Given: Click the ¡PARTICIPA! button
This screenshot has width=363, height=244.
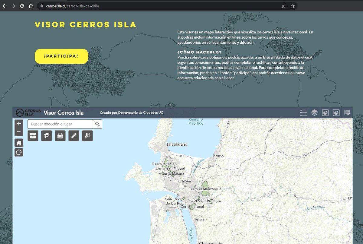Looking at the screenshot, I should click(x=61, y=56).
